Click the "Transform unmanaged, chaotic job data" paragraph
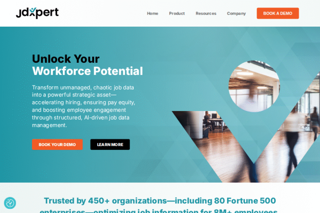The height and width of the screenshot is (213, 320). [83, 106]
